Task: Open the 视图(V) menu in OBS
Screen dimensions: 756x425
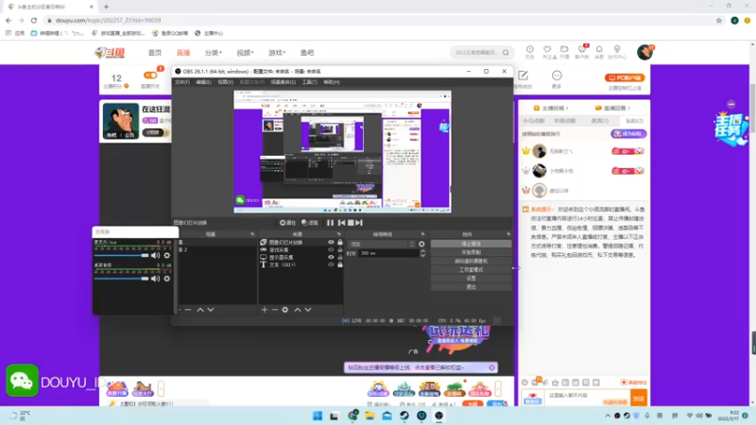Action: point(225,82)
